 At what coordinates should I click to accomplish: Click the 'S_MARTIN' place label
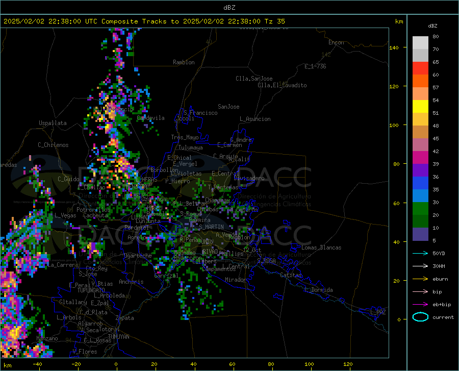coord(211,227)
